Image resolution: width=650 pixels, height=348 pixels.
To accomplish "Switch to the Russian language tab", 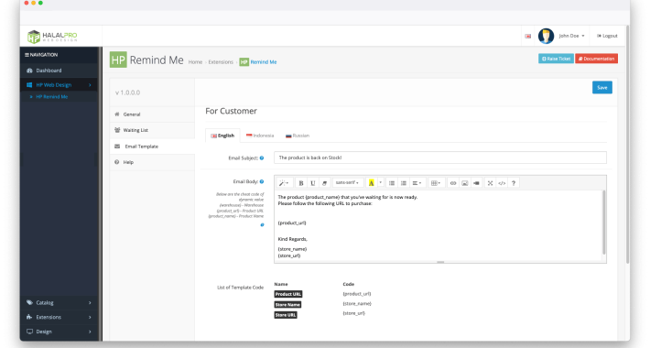I will point(298,136).
